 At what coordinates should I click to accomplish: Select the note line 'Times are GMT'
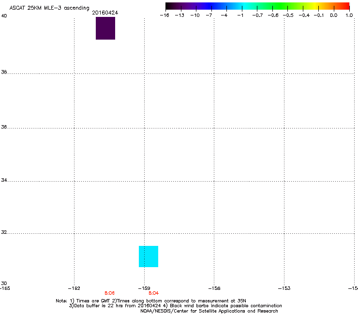tap(93, 301)
